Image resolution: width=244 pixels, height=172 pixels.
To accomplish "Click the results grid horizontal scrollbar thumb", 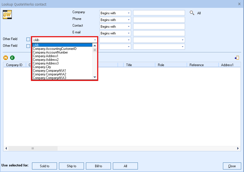I will [33, 148].
